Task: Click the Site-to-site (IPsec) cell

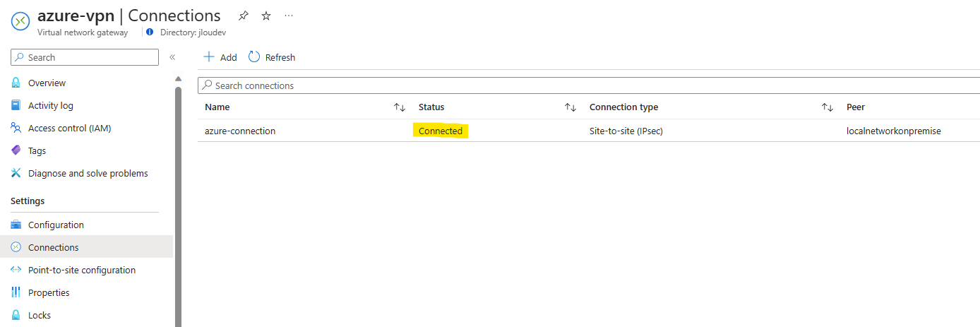Action: pos(626,131)
